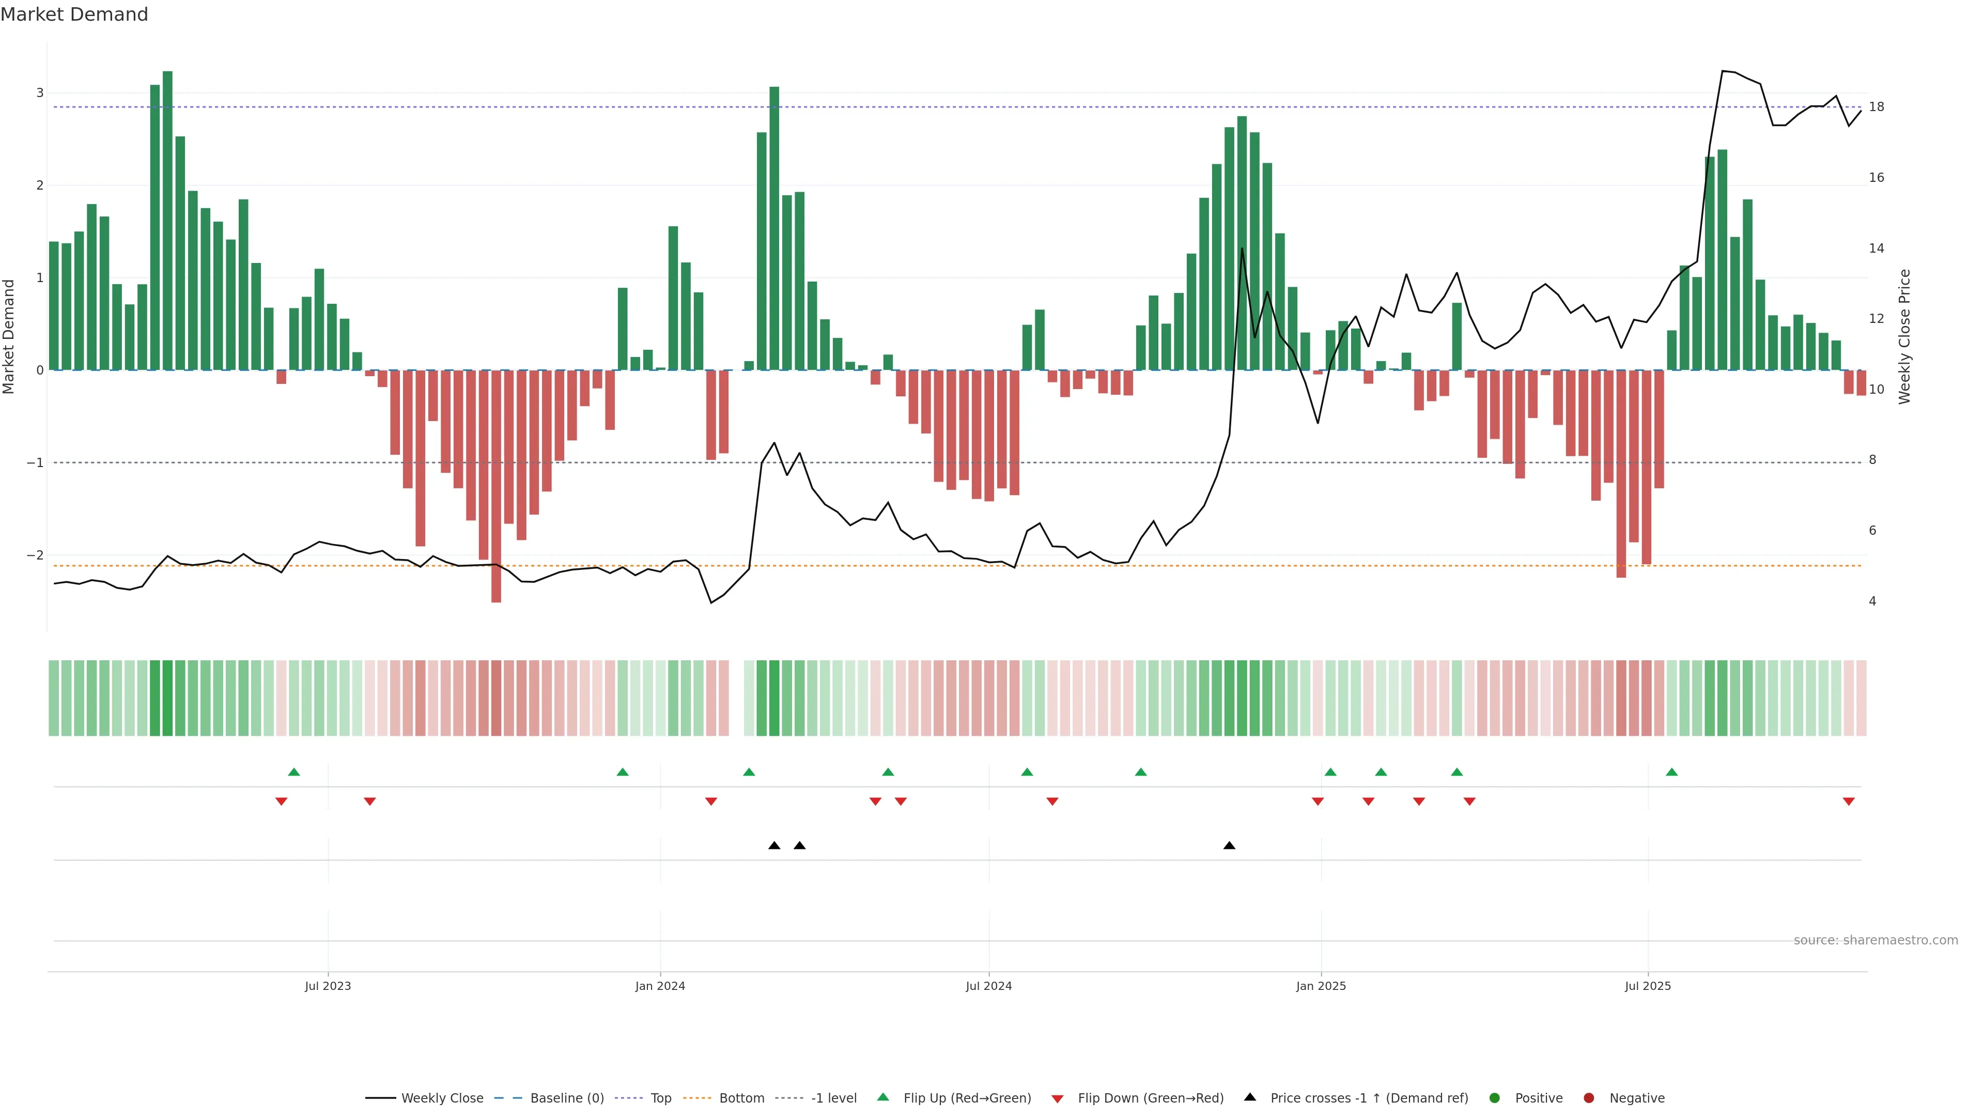The image size is (1984, 1116).
Task: Click the source: sharemaestro.com text
Action: coord(1876,940)
